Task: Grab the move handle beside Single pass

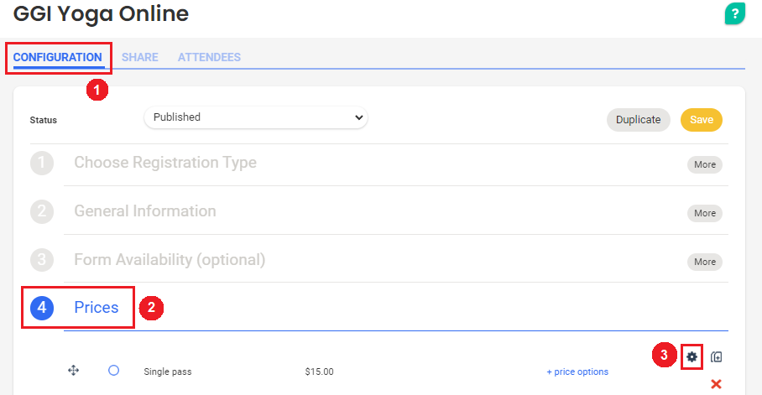Action: pyautogui.click(x=73, y=371)
